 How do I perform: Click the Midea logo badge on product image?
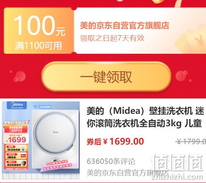pos(17,105)
